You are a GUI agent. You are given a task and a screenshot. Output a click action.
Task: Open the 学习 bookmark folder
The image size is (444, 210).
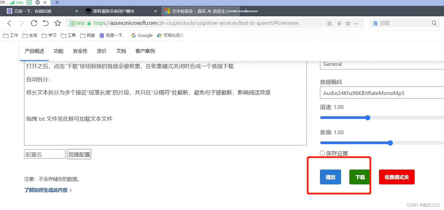49,36
